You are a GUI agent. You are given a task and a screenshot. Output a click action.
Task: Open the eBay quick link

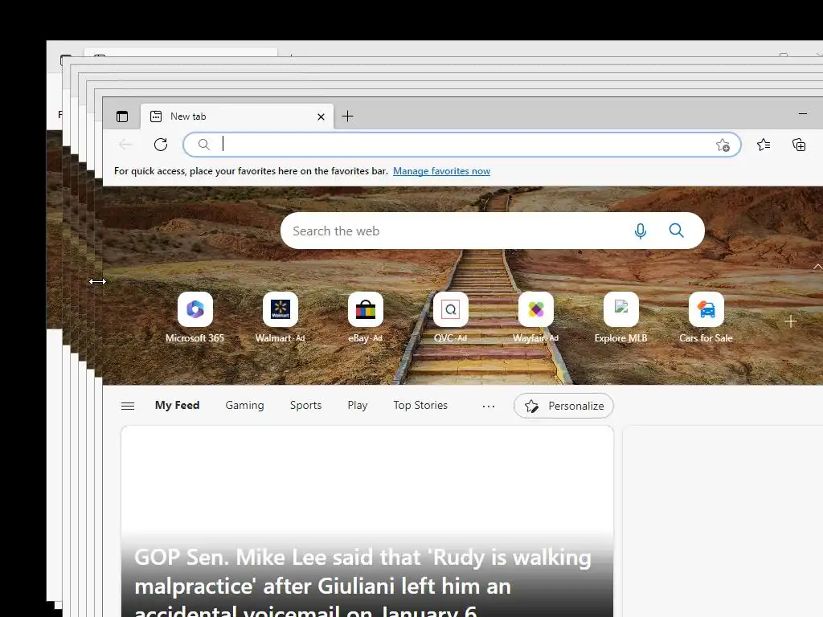(x=366, y=318)
